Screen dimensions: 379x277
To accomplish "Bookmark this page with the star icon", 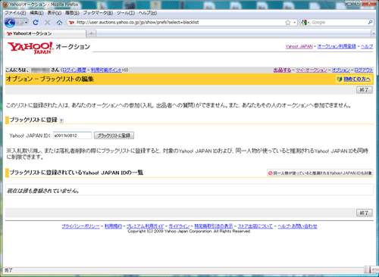I will [287, 23].
